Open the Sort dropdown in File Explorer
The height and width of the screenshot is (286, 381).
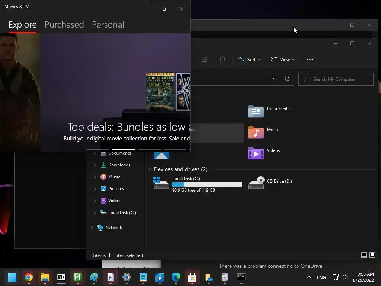(250, 59)
